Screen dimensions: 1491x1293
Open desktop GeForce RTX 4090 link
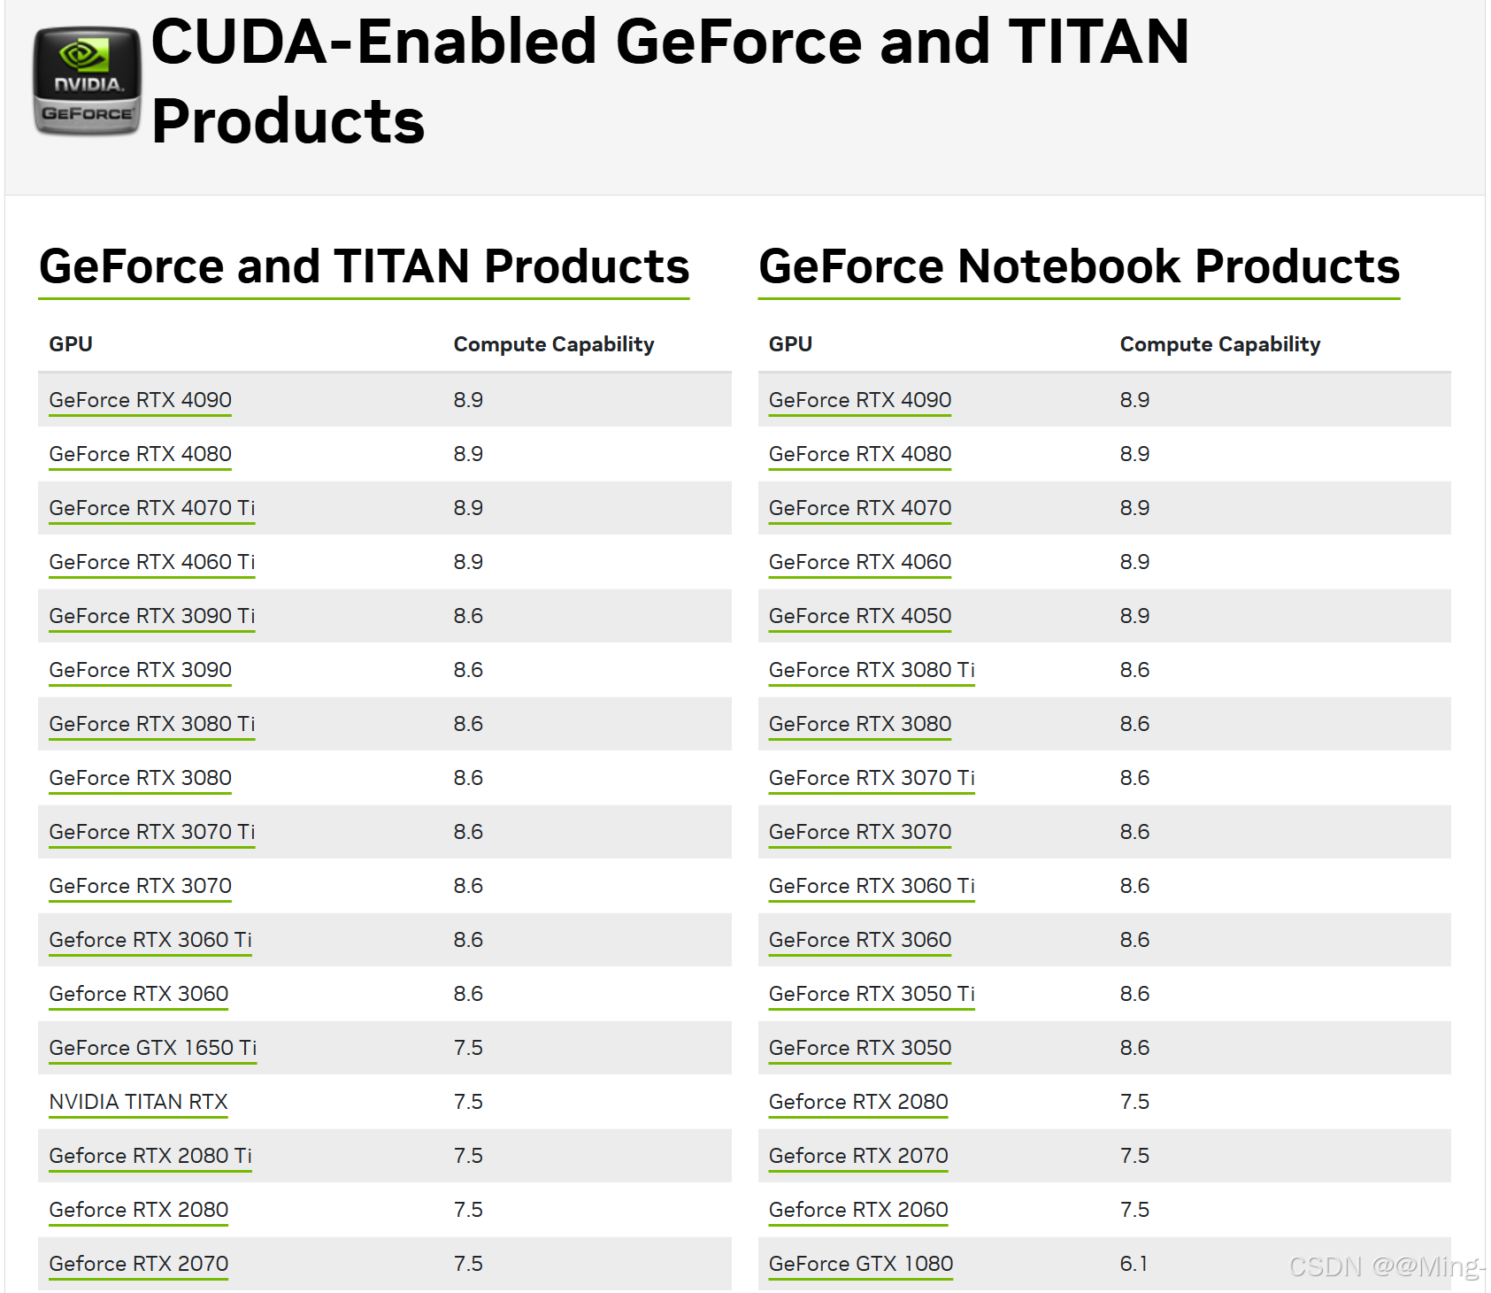[140, 400]
